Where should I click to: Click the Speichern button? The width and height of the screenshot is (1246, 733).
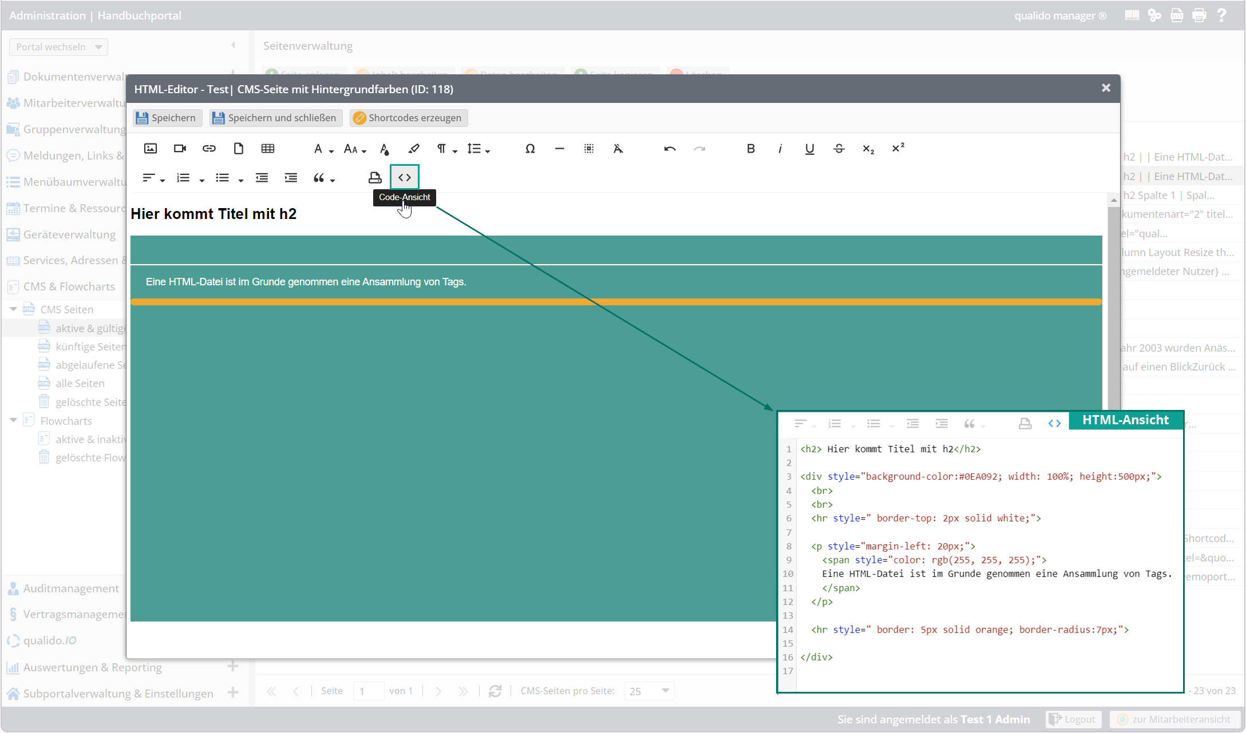167,118
